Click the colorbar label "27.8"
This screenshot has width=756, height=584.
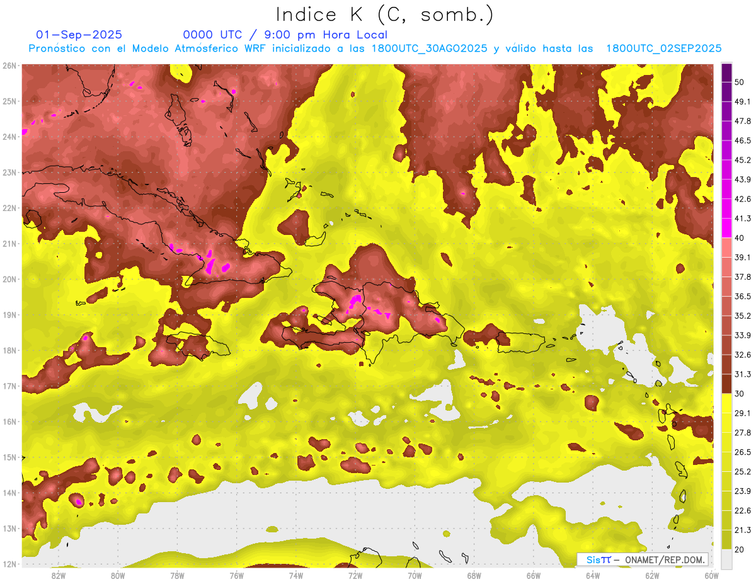pyautogui.click(x=742, y=432)
